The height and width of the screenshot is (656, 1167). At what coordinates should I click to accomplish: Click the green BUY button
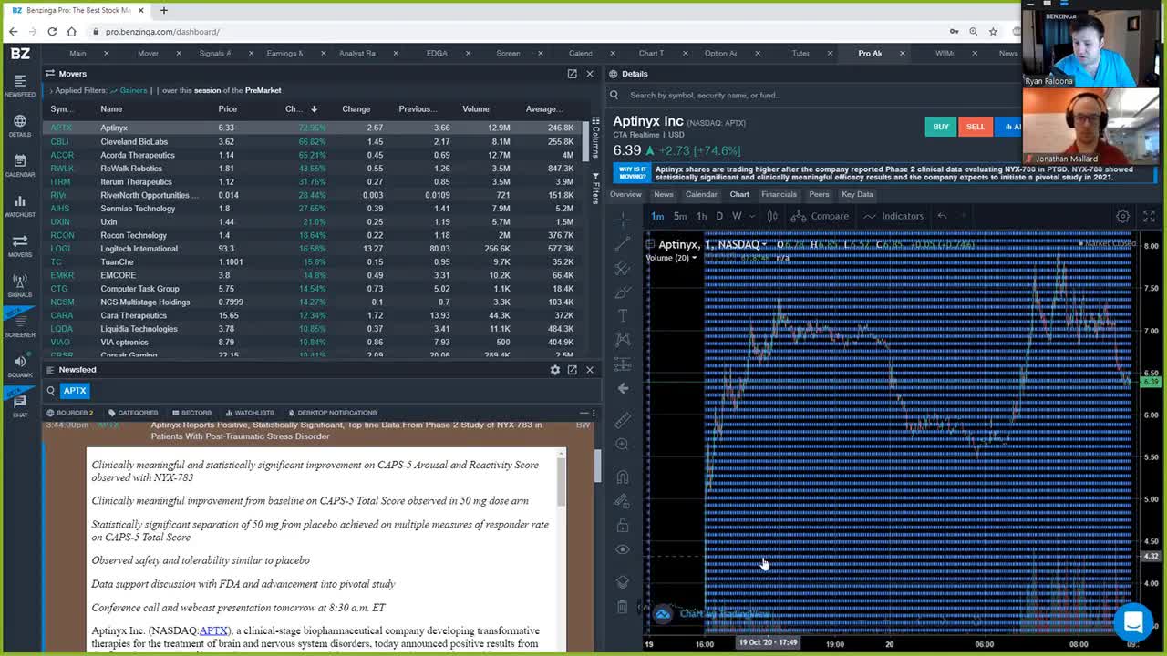(940, 127)
